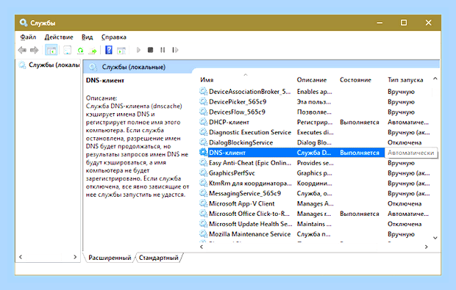This screenshot has height=290, width=456.
Task: Click the Restart service icon
Action: 175,50
